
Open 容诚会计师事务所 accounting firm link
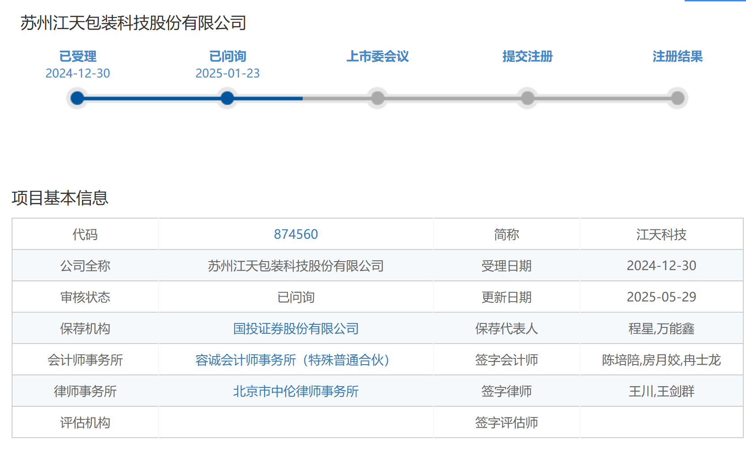[296, 360]
